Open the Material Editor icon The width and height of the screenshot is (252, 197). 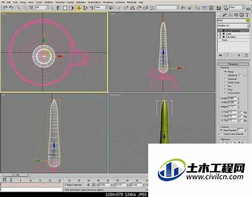tap(219, 8)
